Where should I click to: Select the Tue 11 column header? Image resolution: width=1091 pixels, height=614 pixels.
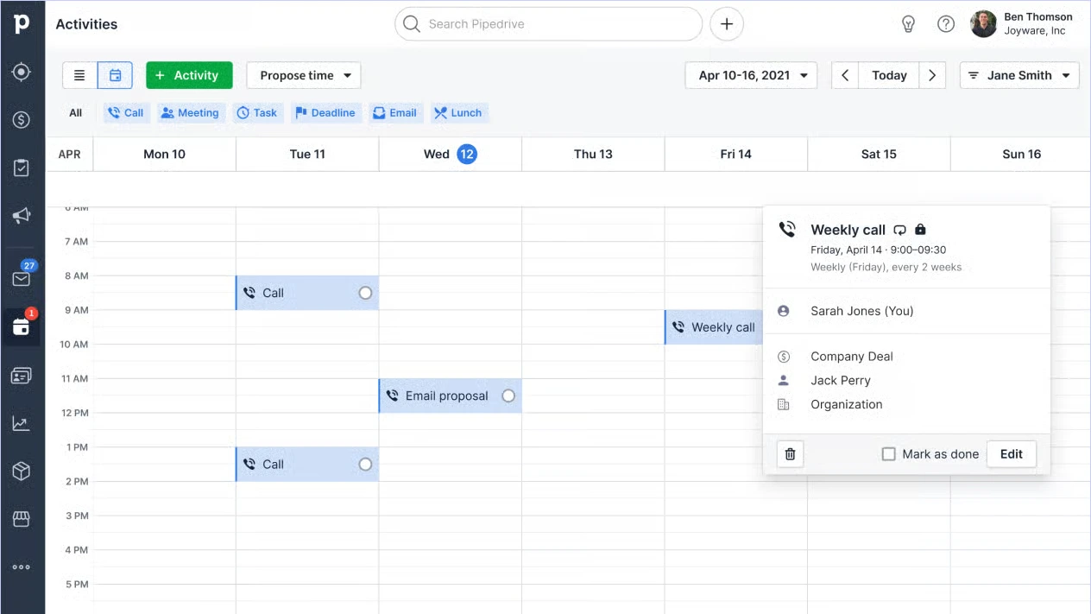pos(307,154)
